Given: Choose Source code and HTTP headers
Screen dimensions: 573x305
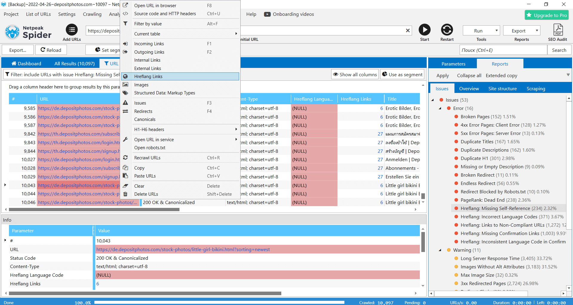Looking at the screenshot, I should click(x=180, y=14).
